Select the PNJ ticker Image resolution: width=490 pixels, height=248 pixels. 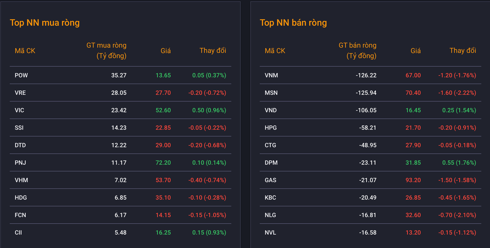point(20,163)
